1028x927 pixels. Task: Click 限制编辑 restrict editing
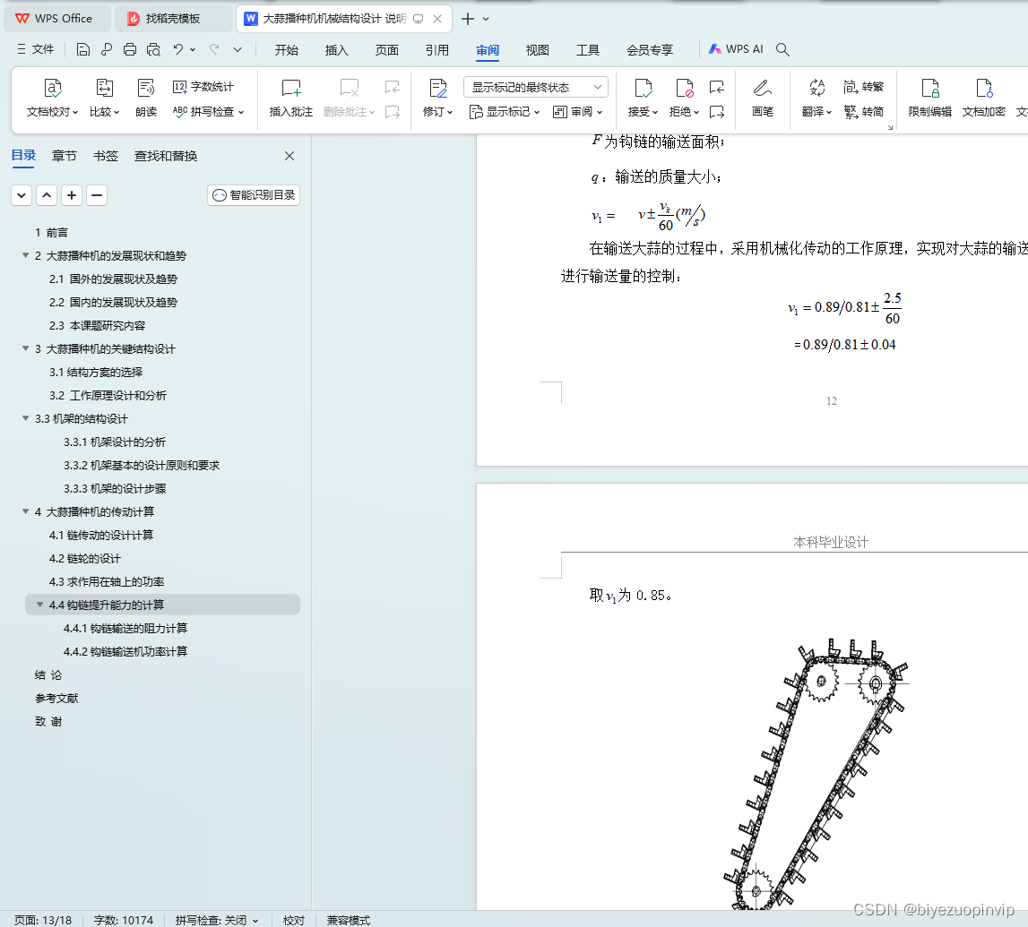point(930,99)
